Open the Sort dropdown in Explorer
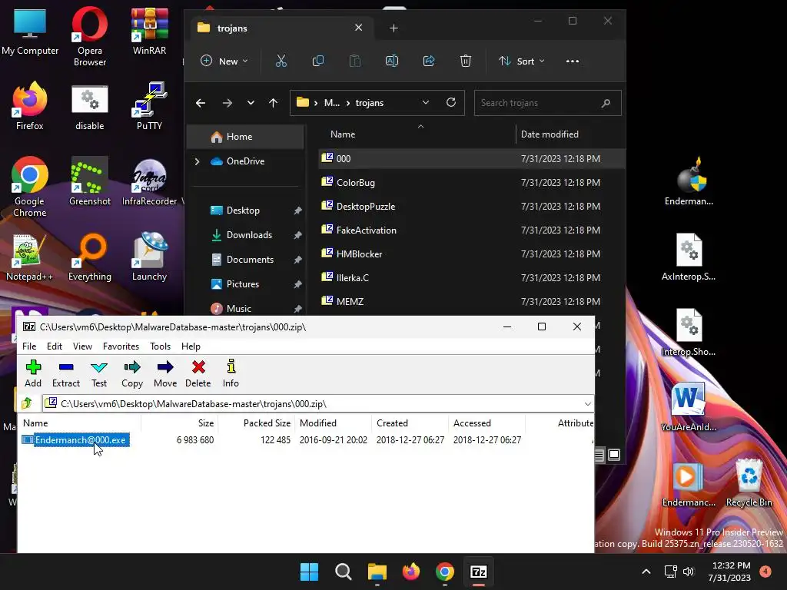Image resolution: width=787 pixels, height=590 pixels. (x=522, y=61)
